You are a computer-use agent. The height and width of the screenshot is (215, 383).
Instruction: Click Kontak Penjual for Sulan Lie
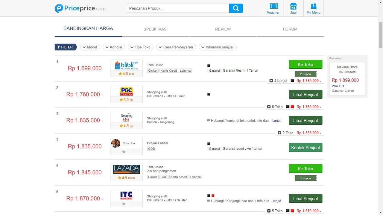point(306,148)
